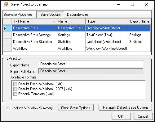The image size is (155, 122).
Task: Switch to the Scenario Properties tab
Action: [18, 15]
